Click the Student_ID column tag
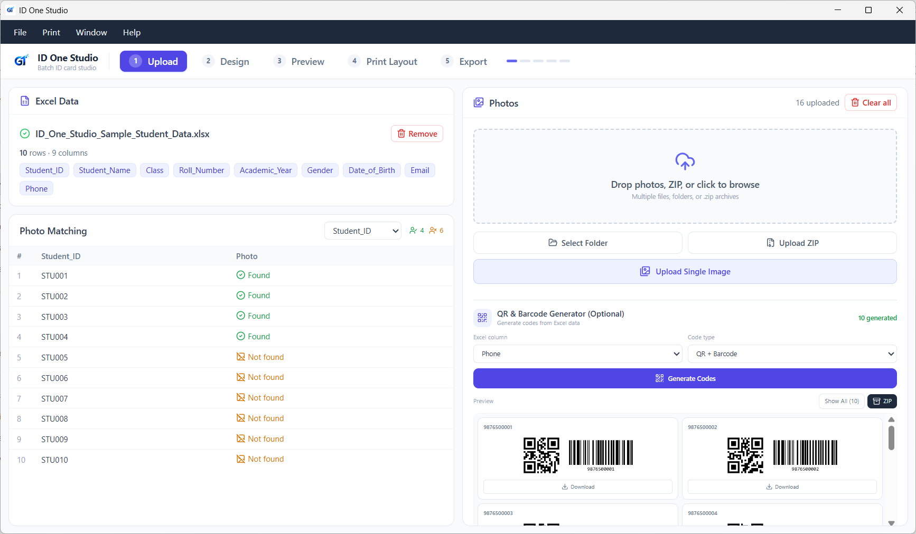Screen dimensions: 916x534 pos(44,170)
